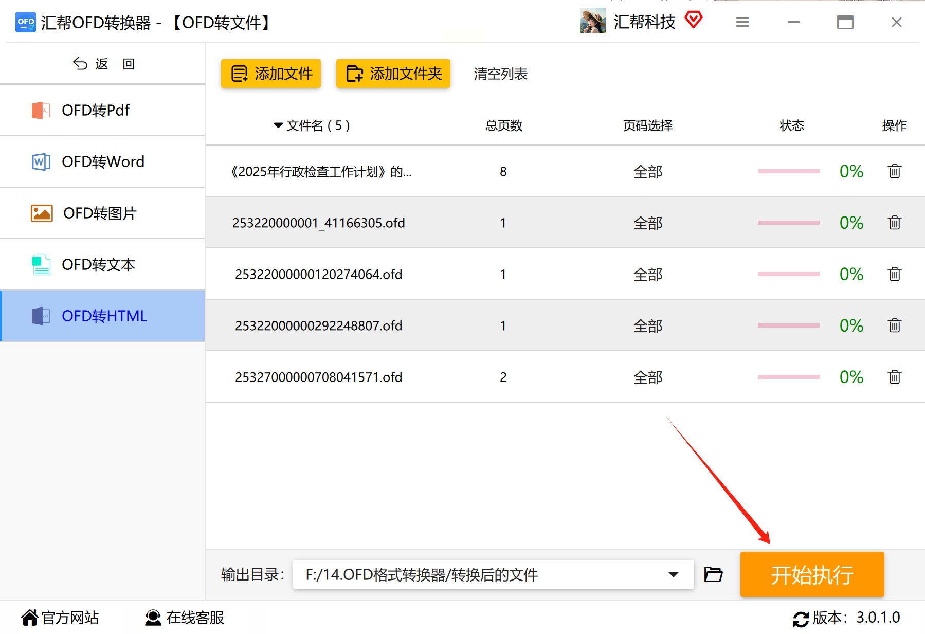
Task: Click the progress bar of the 8-page file
Action: [788, 171]
